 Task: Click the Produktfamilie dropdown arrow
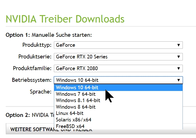click(x=179, y=68)
